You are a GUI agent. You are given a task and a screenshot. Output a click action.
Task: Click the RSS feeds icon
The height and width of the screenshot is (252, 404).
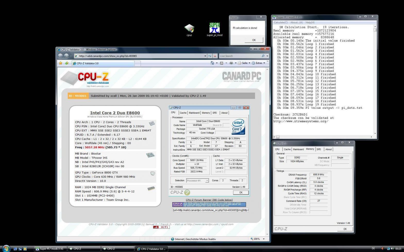221,63
